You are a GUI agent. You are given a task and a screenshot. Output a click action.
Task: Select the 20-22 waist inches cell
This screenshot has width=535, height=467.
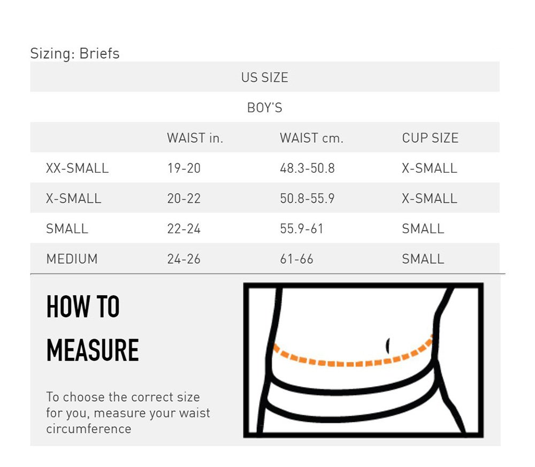coord(184,198)
